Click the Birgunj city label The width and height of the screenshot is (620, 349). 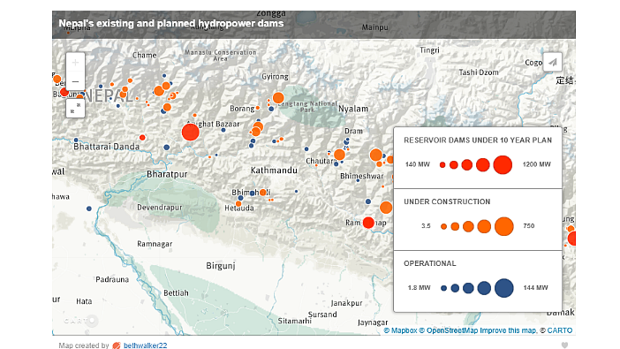pos(221,266)
